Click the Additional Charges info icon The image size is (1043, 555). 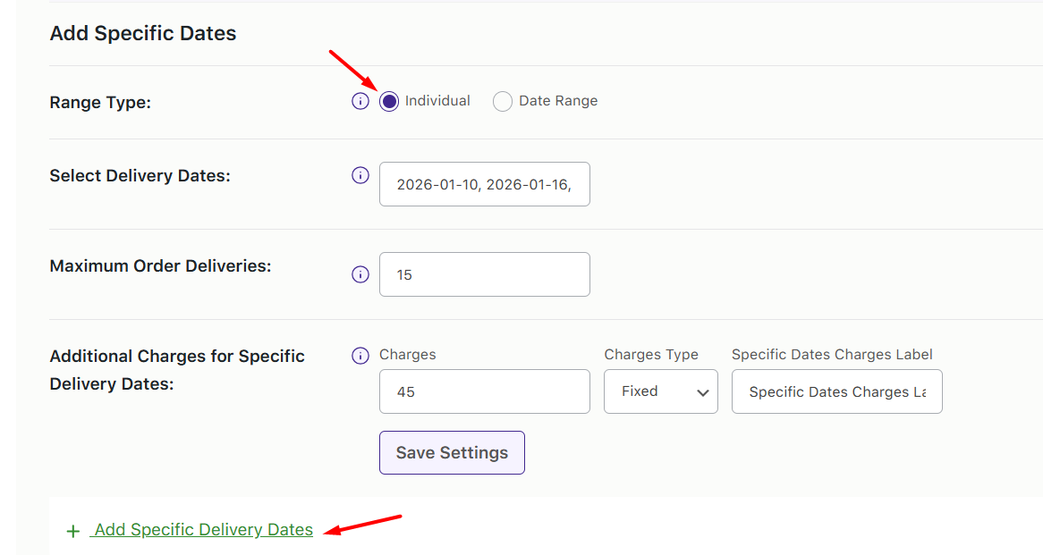360,356
